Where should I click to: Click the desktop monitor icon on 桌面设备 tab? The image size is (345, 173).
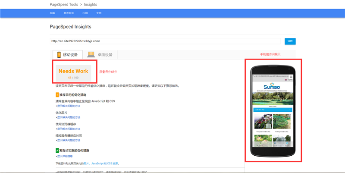pyautogui.click(x=91, y=55)
